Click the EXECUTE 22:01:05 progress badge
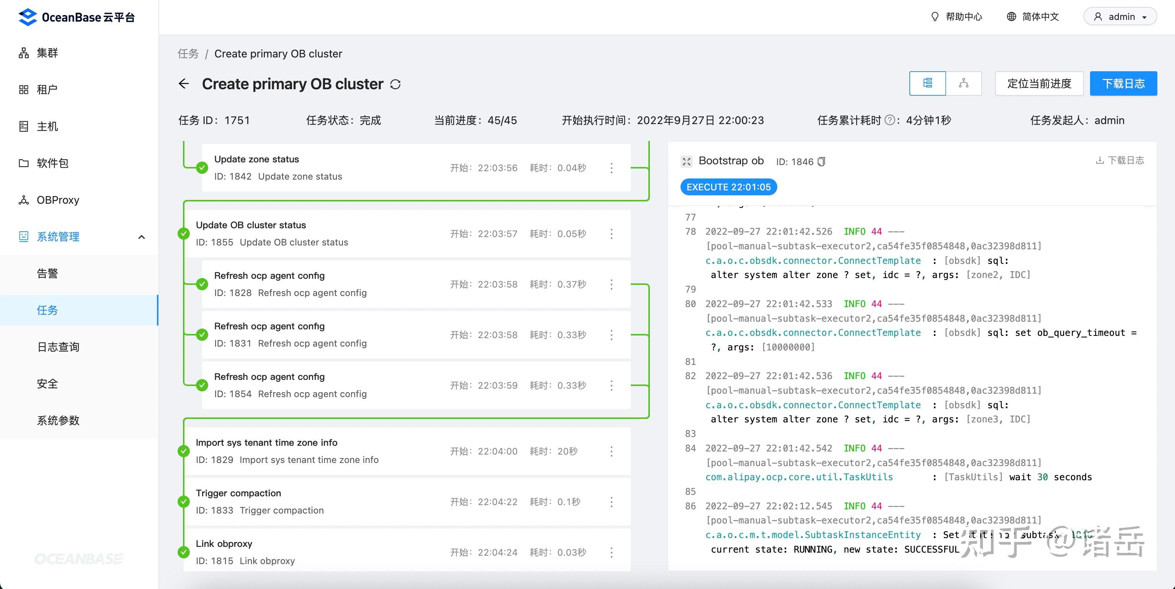The image size is (1175, 589). tap(728, 187)
